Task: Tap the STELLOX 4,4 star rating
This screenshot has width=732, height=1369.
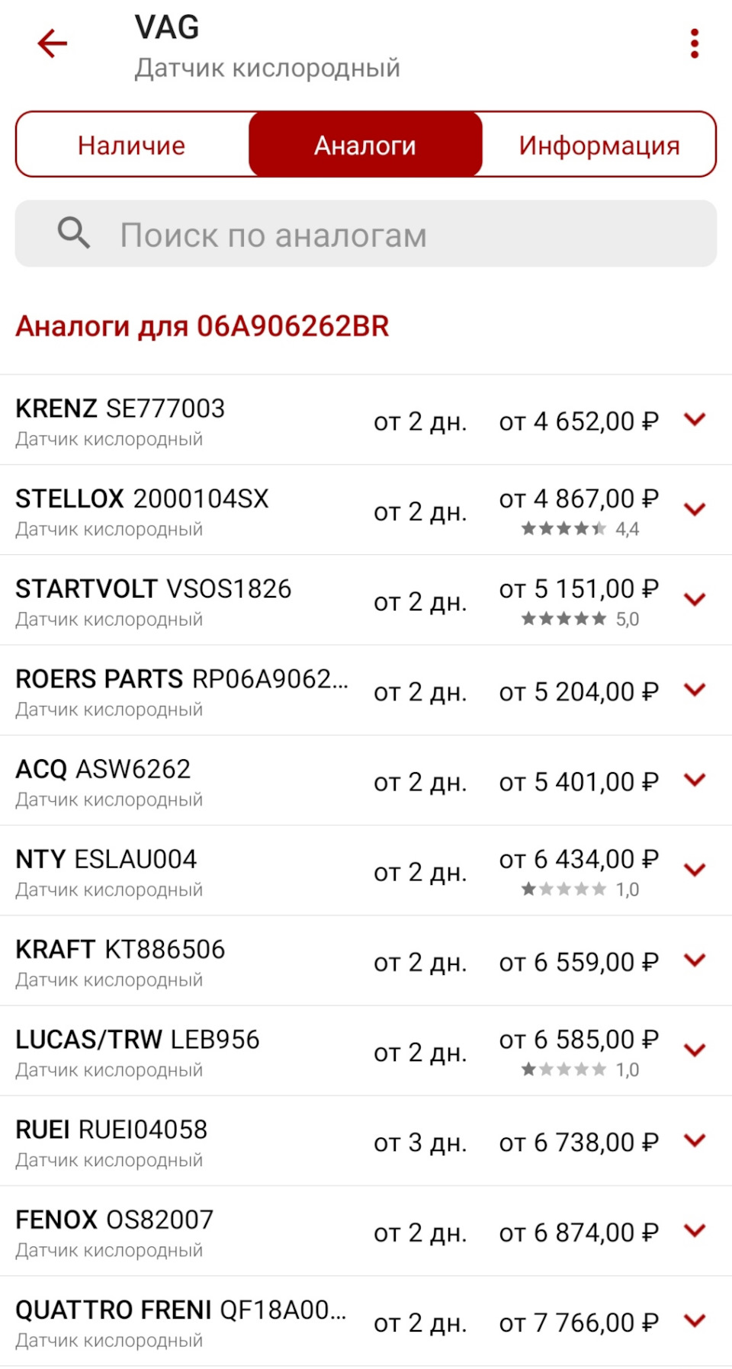Action: 579,529
